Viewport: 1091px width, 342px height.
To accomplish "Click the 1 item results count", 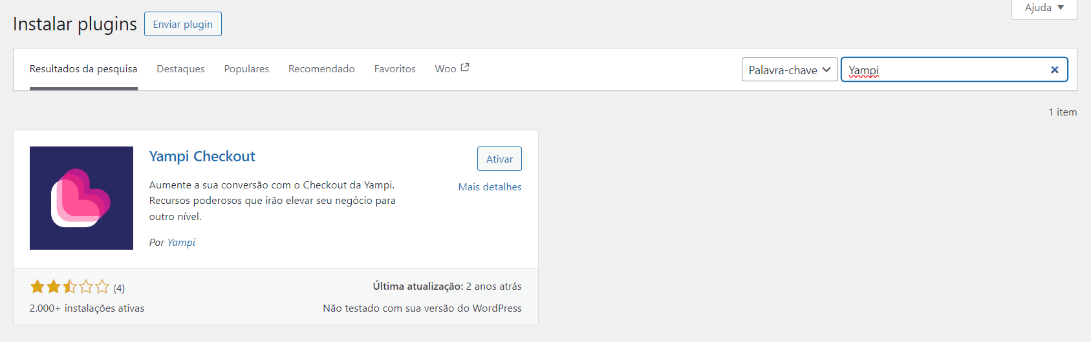I will click(x=1063, y=112).
